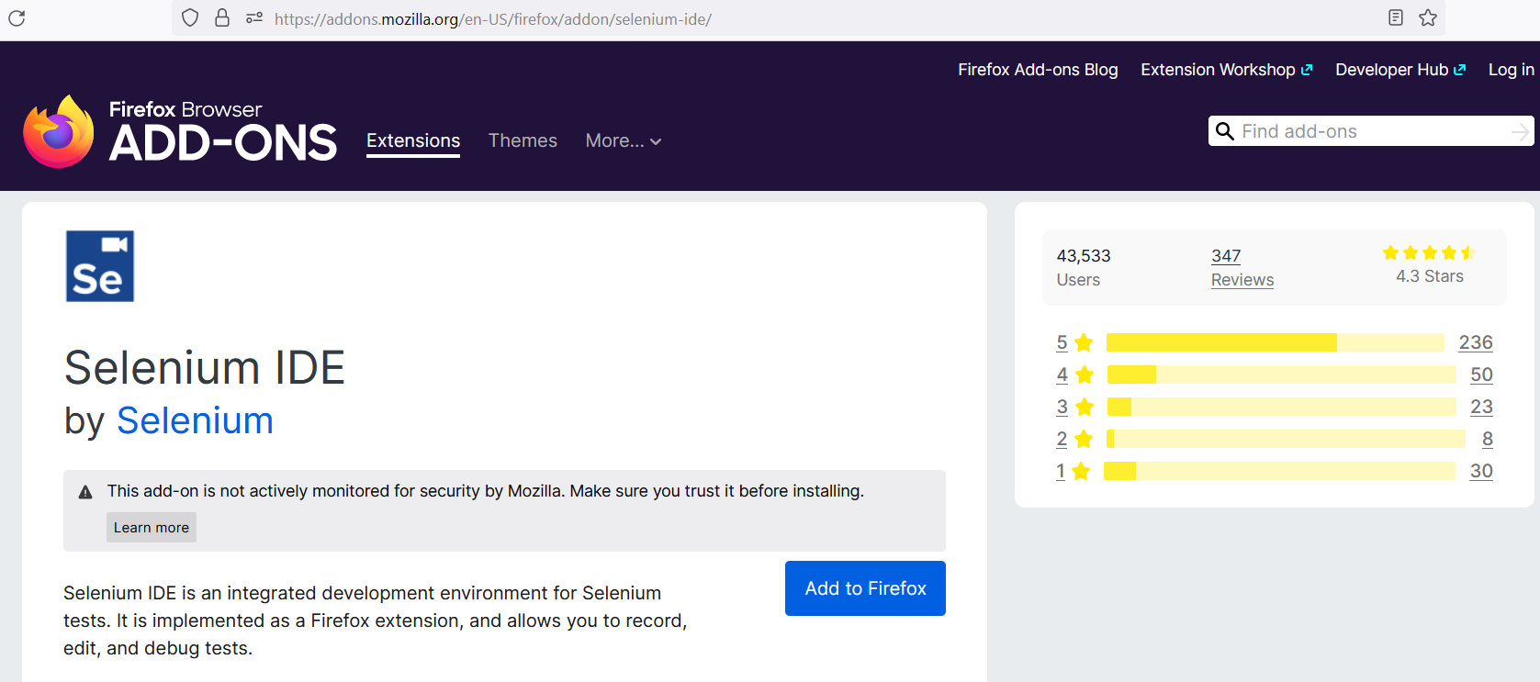This screenshot has height=682, width=1540.
Task: Open the tracking protection shield icon
Action: pos(190,17)
